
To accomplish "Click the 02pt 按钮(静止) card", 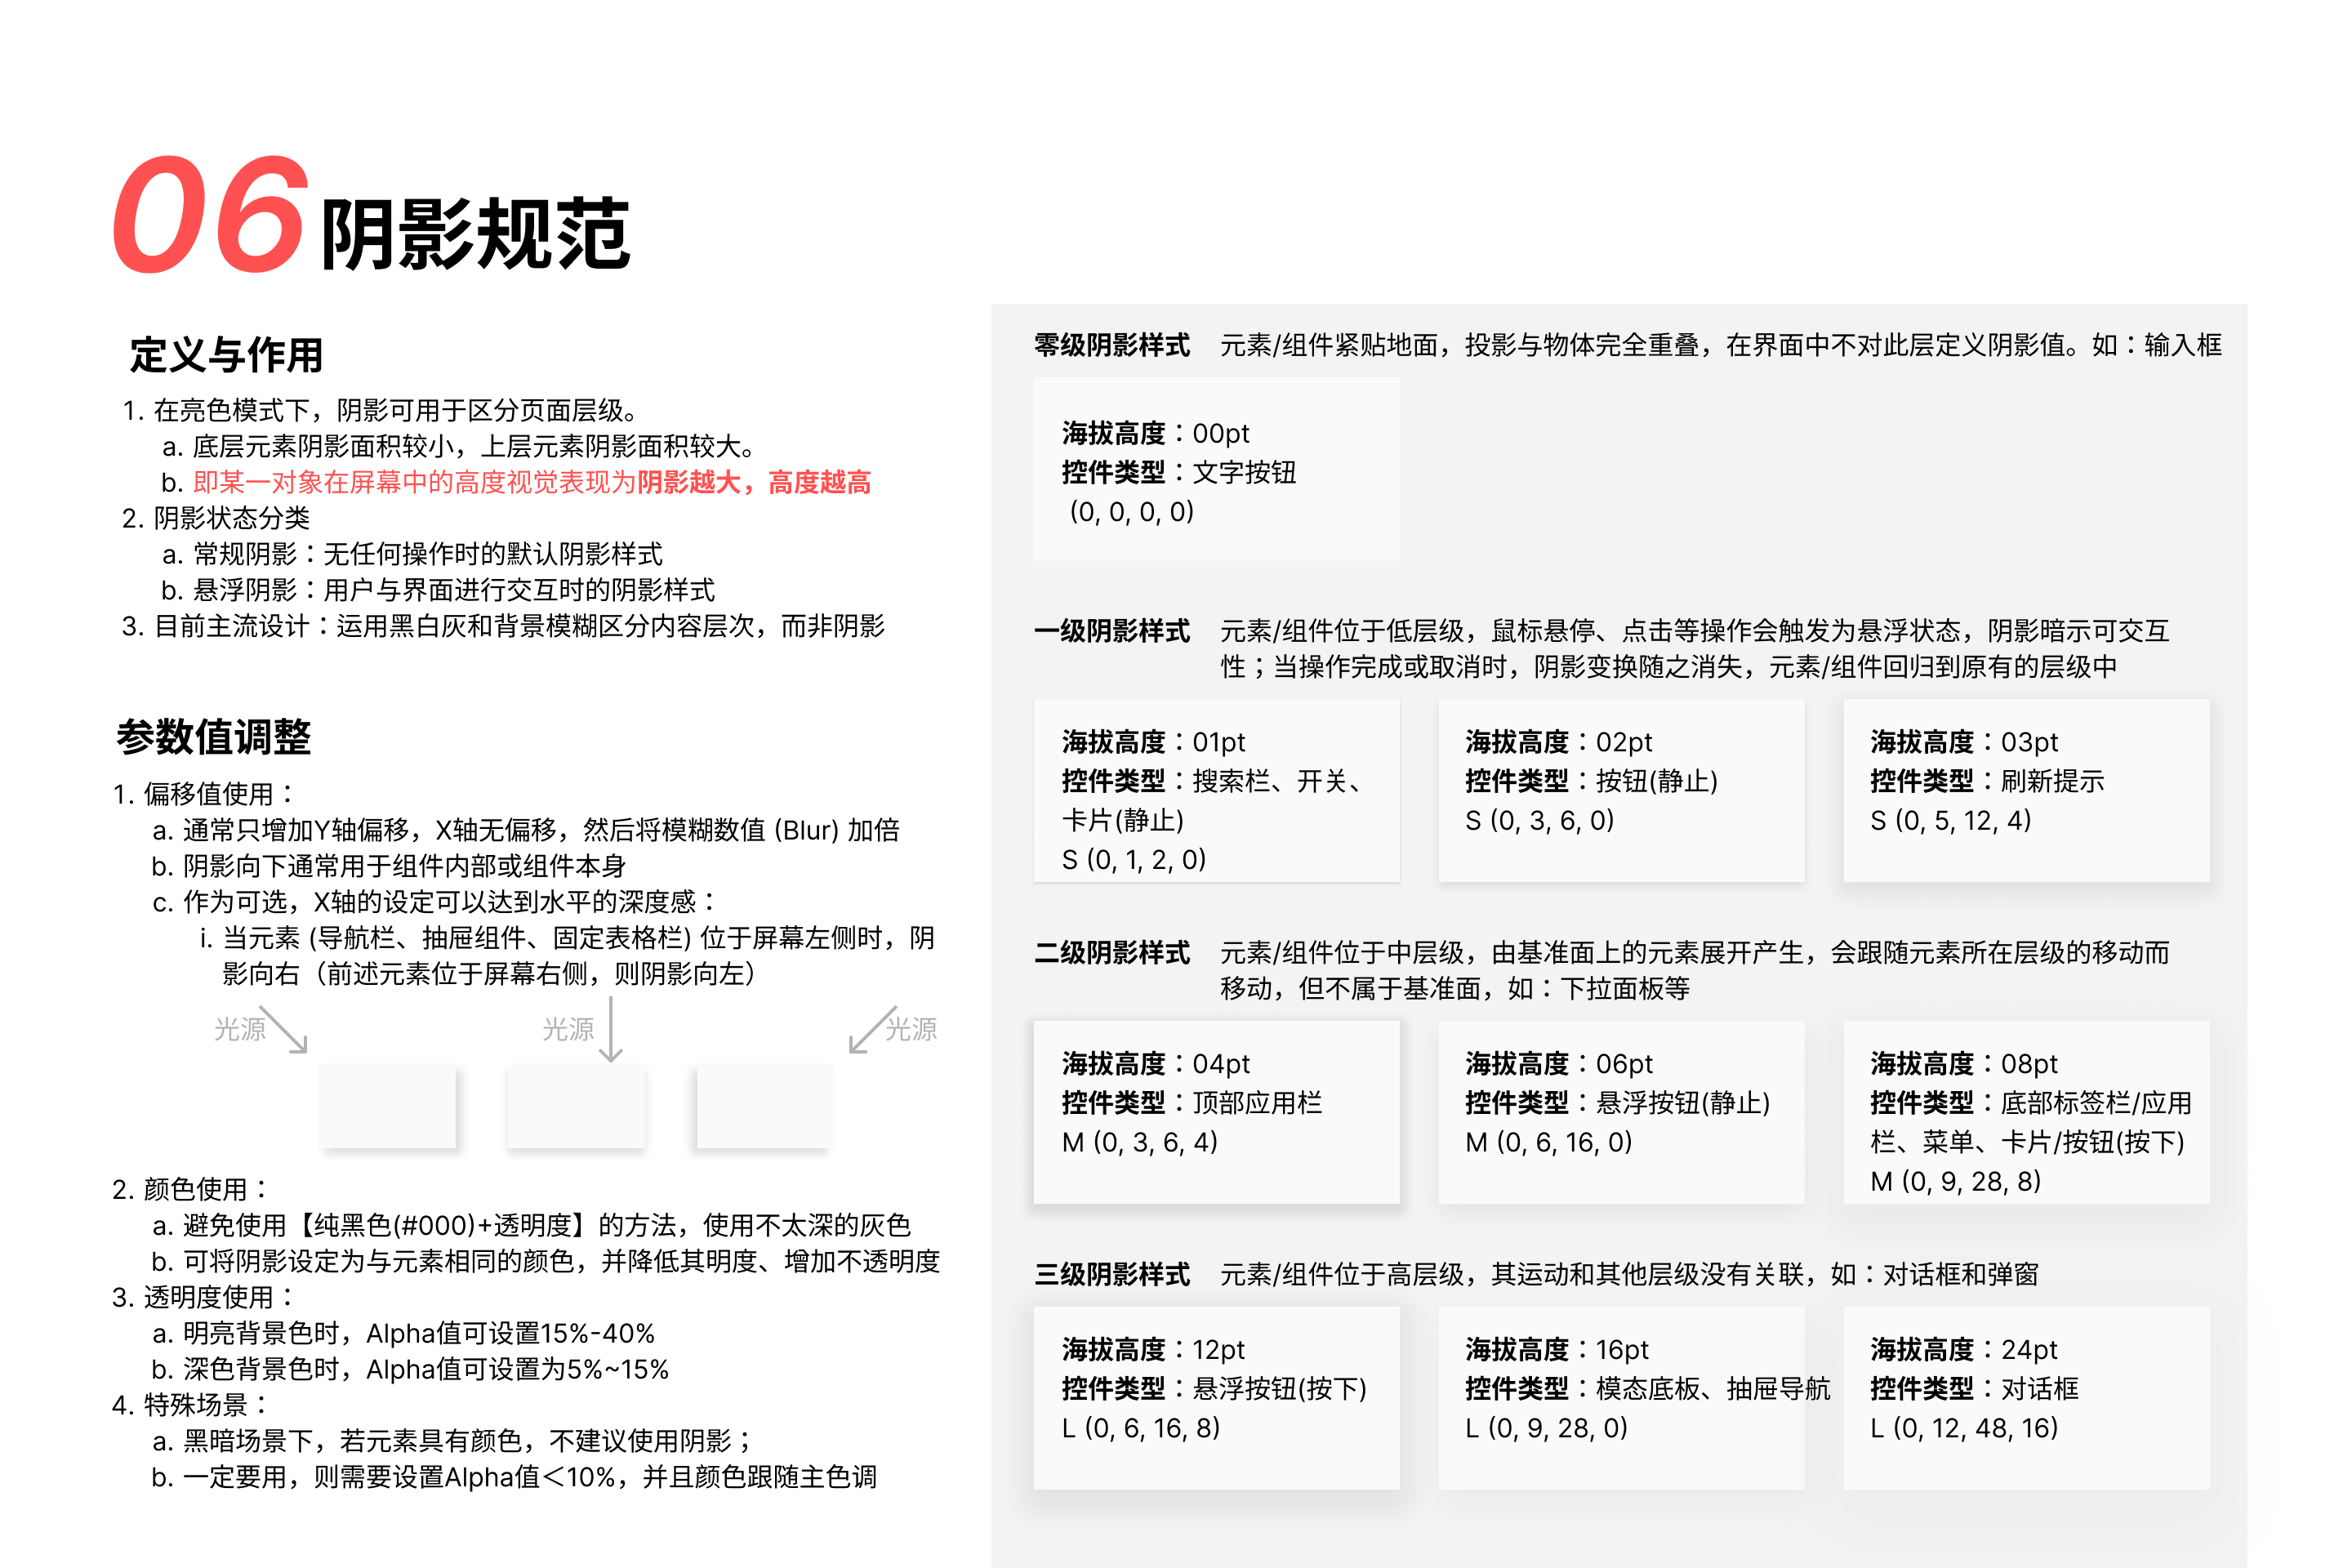I will pos(1620,790).
